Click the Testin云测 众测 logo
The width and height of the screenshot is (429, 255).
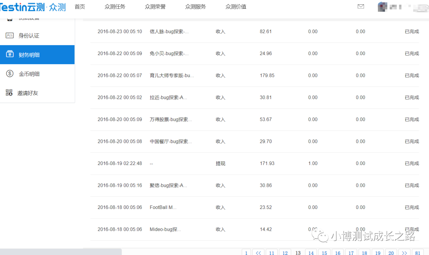[33, 7]
